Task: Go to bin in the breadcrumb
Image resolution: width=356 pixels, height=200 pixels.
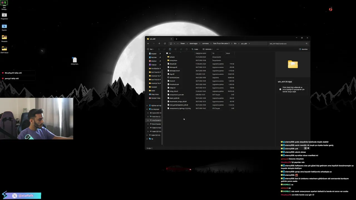Action: (235, 44)
